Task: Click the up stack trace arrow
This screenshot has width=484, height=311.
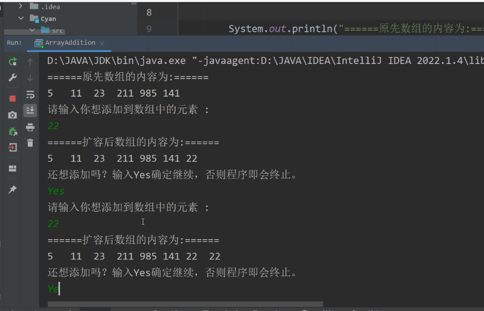Action: coord(30,62)
